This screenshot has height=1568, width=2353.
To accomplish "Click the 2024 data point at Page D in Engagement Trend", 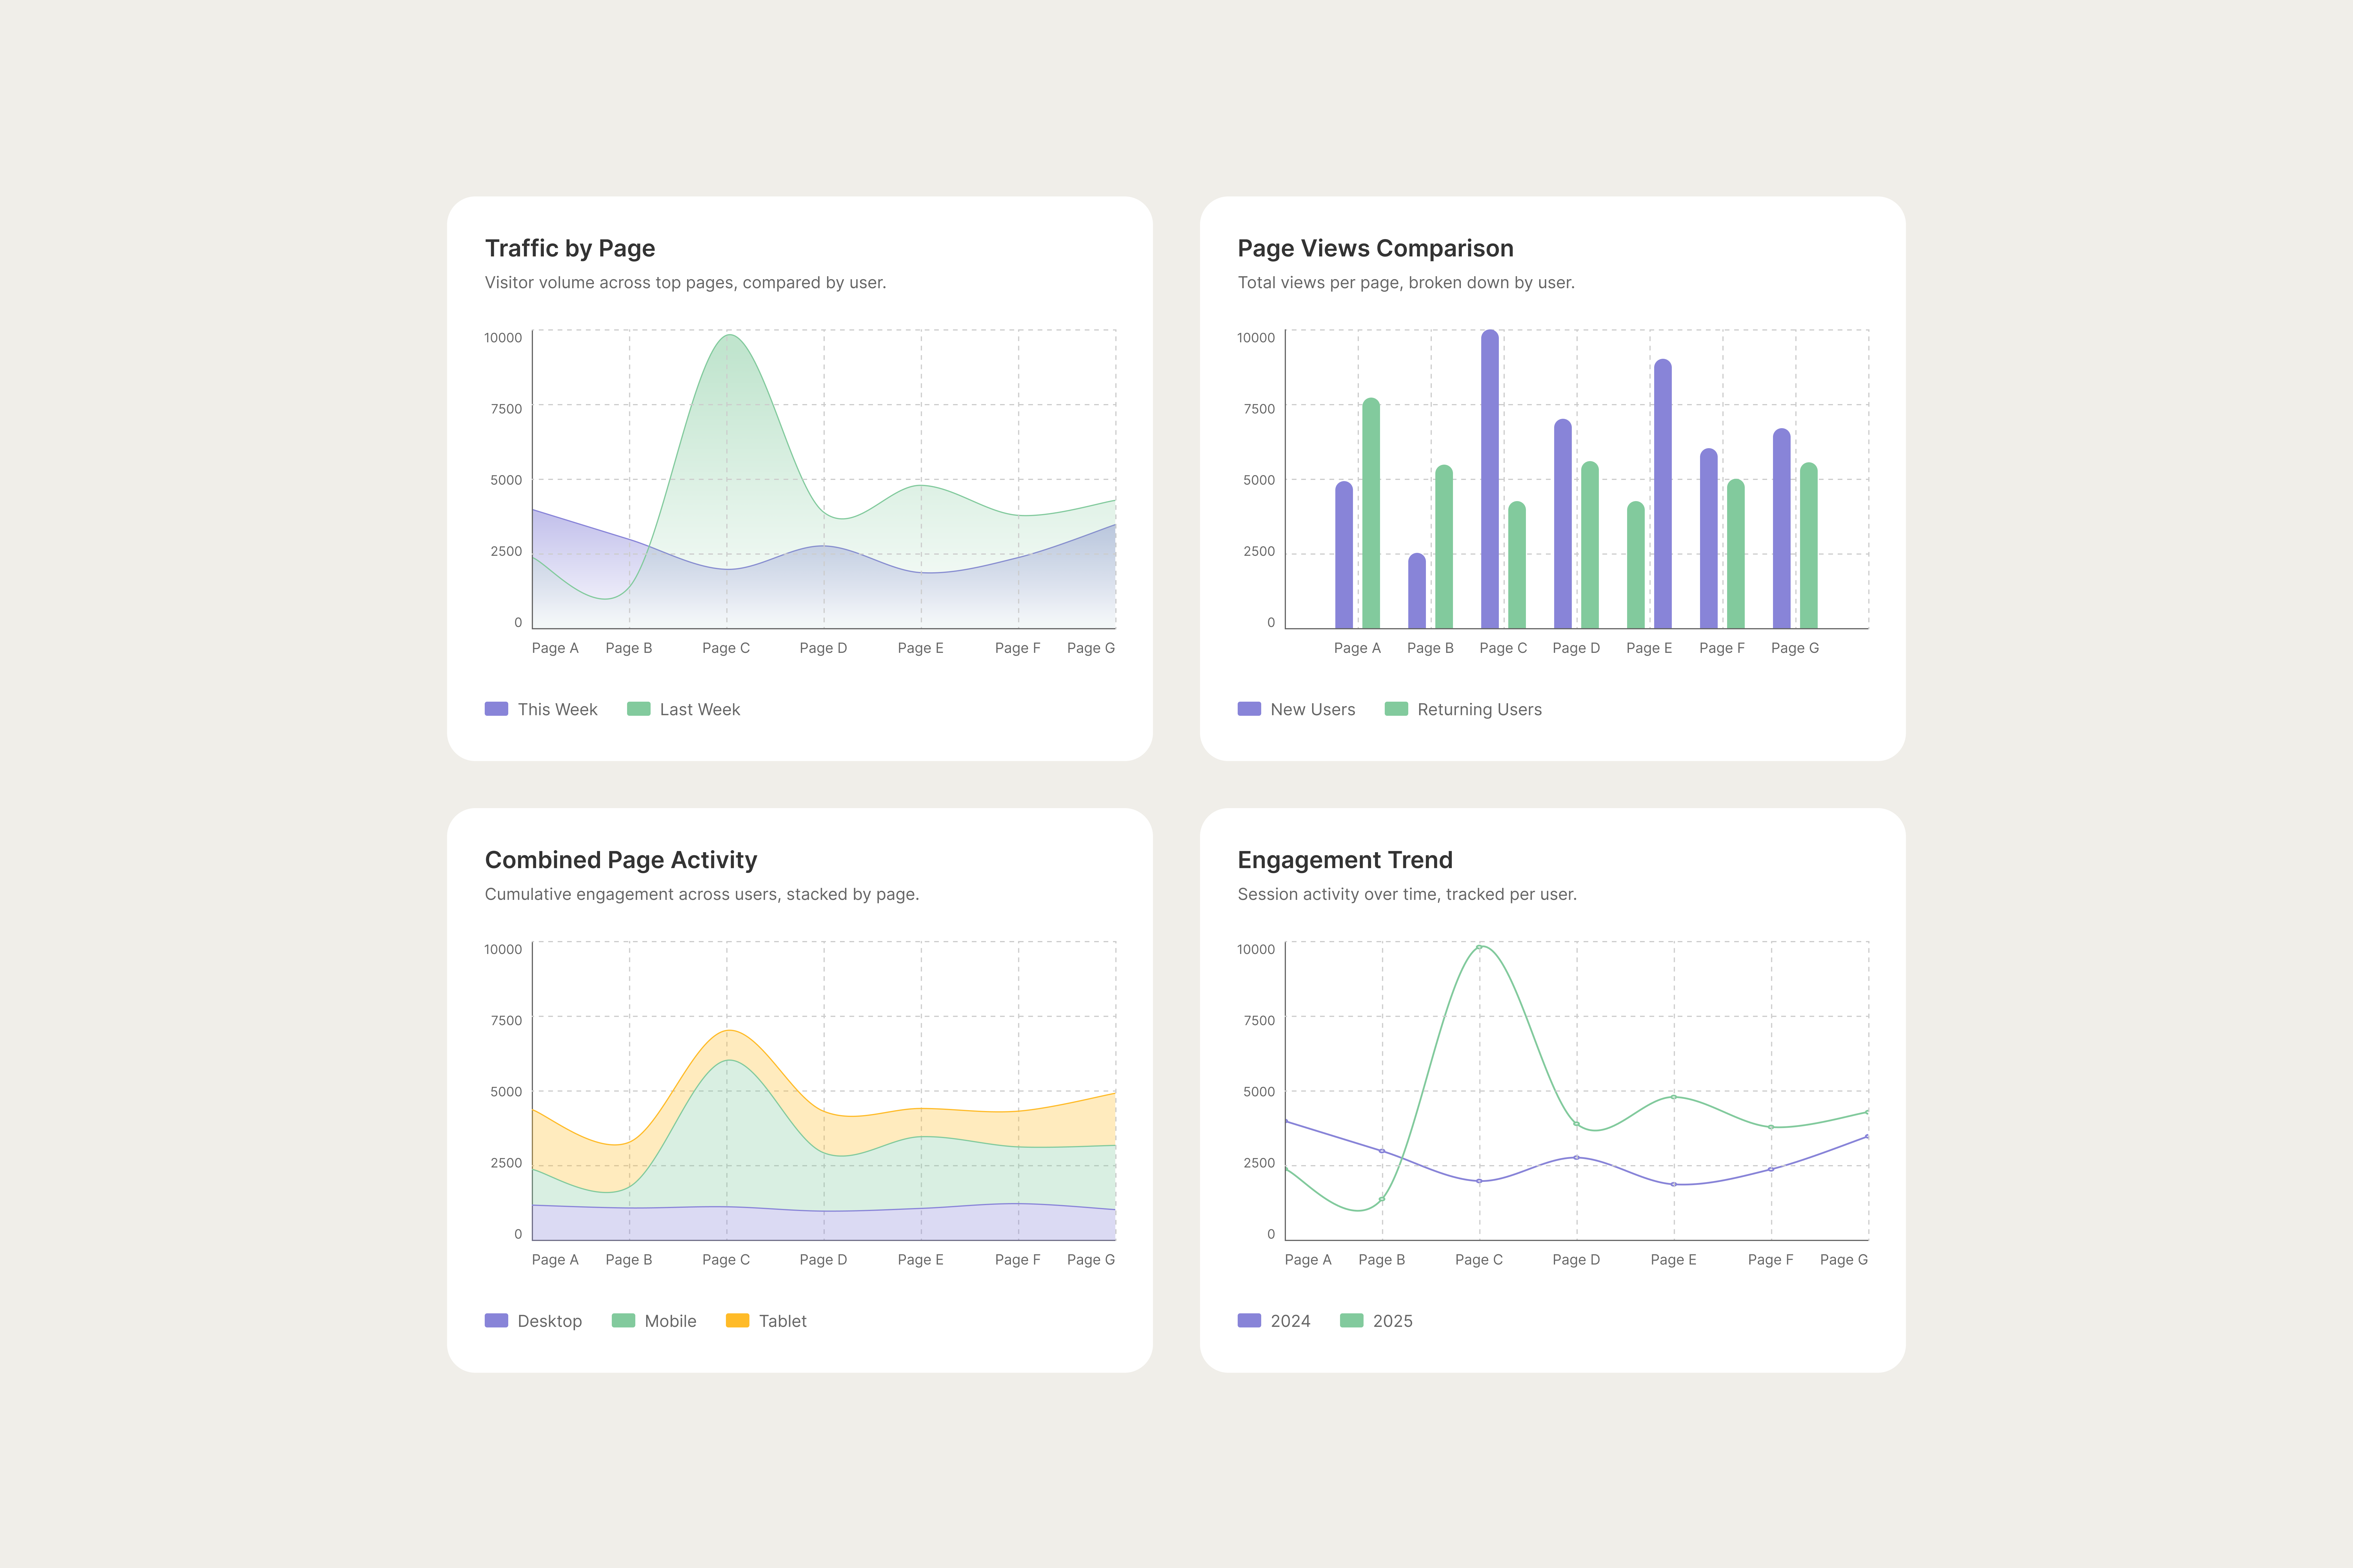I will pyautogui.click(x=1577, y=1158).
